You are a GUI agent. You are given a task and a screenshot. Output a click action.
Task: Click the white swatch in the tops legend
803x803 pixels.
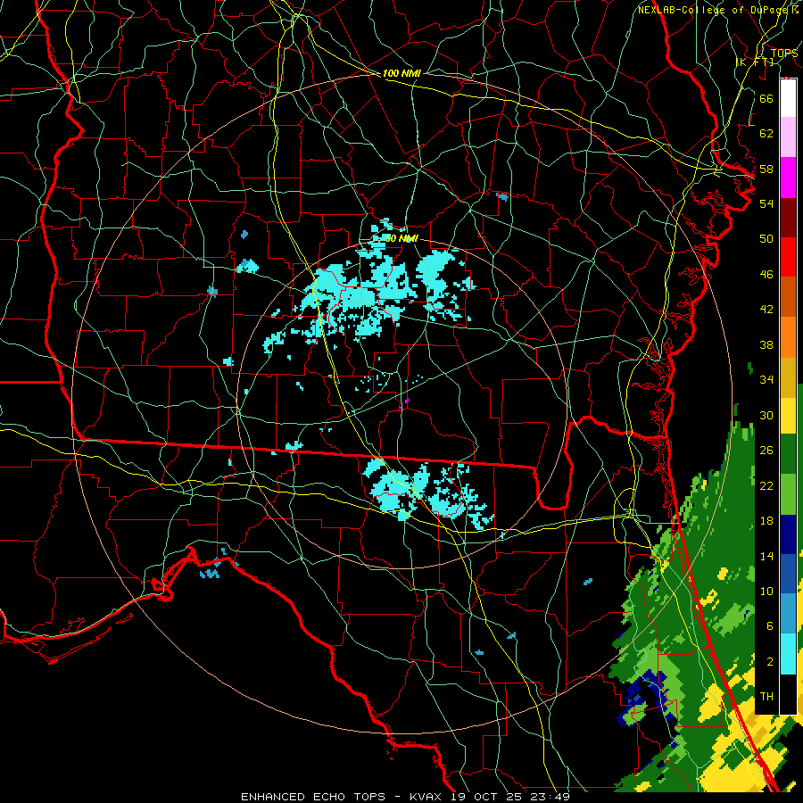tap(788, 98)
